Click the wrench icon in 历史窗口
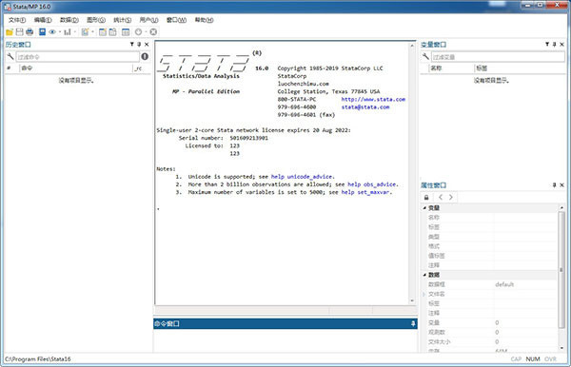Viewport: 571px width, 367px height. [10, 56]
